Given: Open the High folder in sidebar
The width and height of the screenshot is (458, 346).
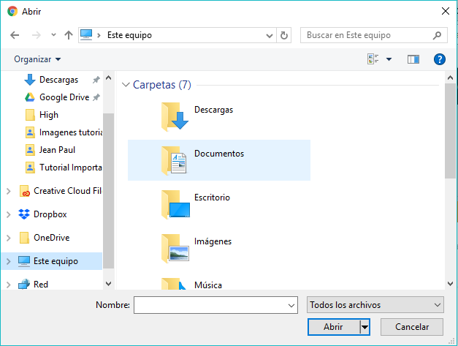Looking at the screenshot, I should 49,115.
